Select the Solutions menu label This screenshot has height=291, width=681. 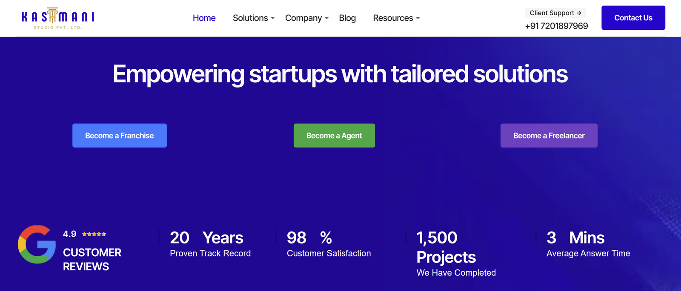pos(250,18)
